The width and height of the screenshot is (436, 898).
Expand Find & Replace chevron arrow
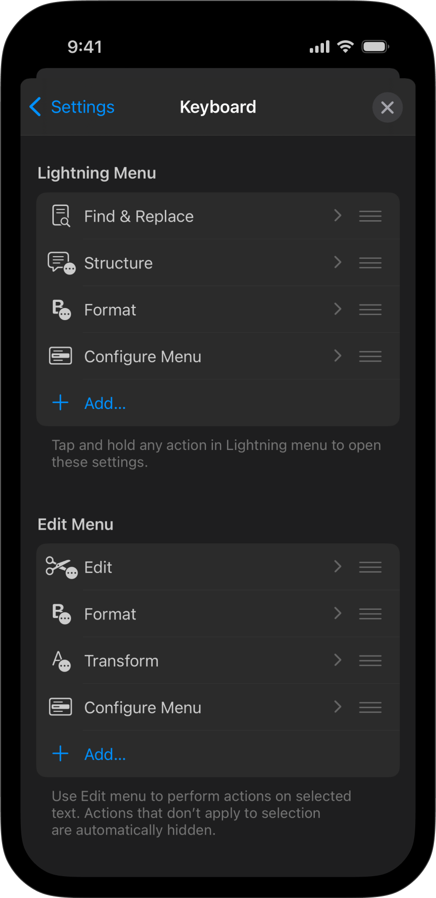tap(338, 216)
